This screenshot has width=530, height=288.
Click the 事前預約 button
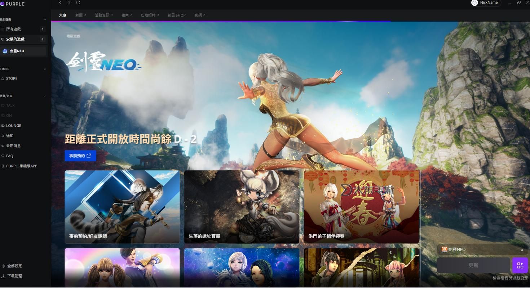(x=80, y=156)
